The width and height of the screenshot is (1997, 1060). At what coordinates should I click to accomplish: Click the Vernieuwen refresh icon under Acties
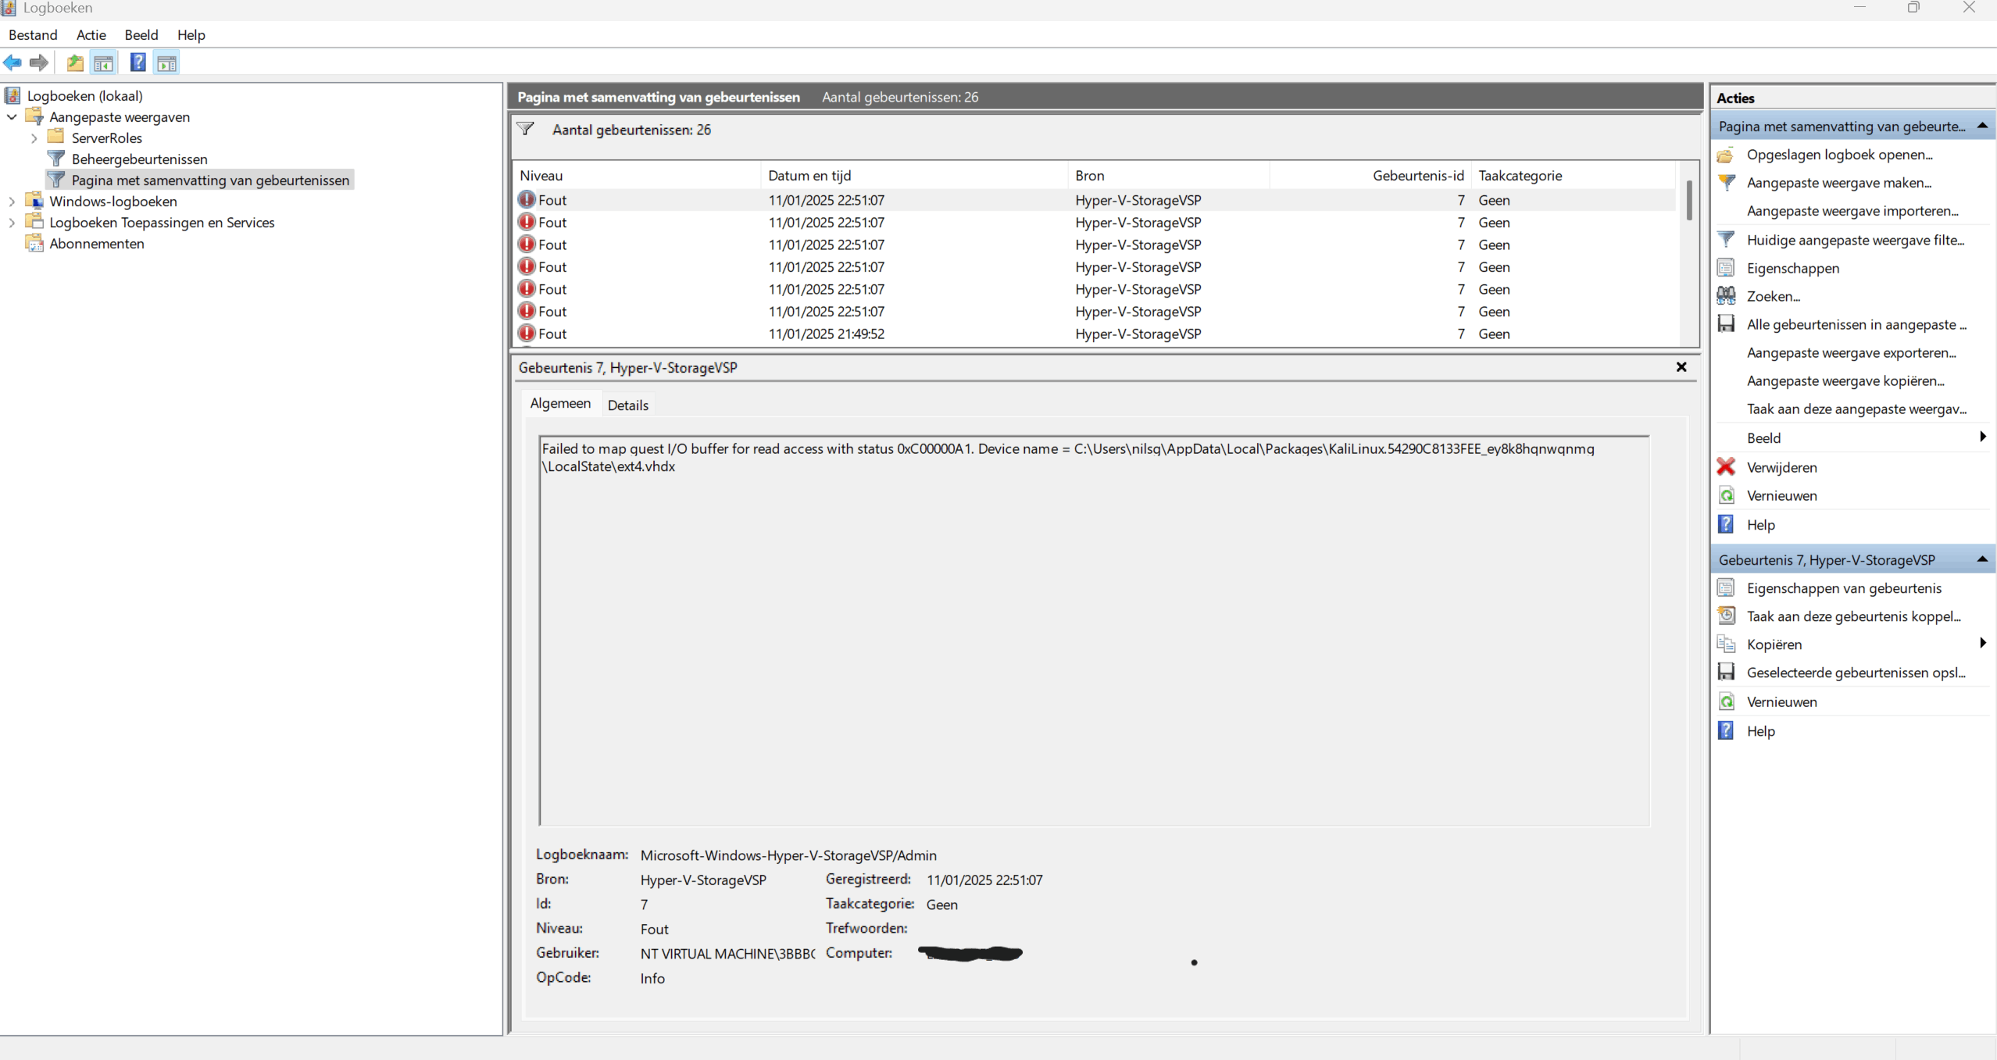coord(1727,495)
